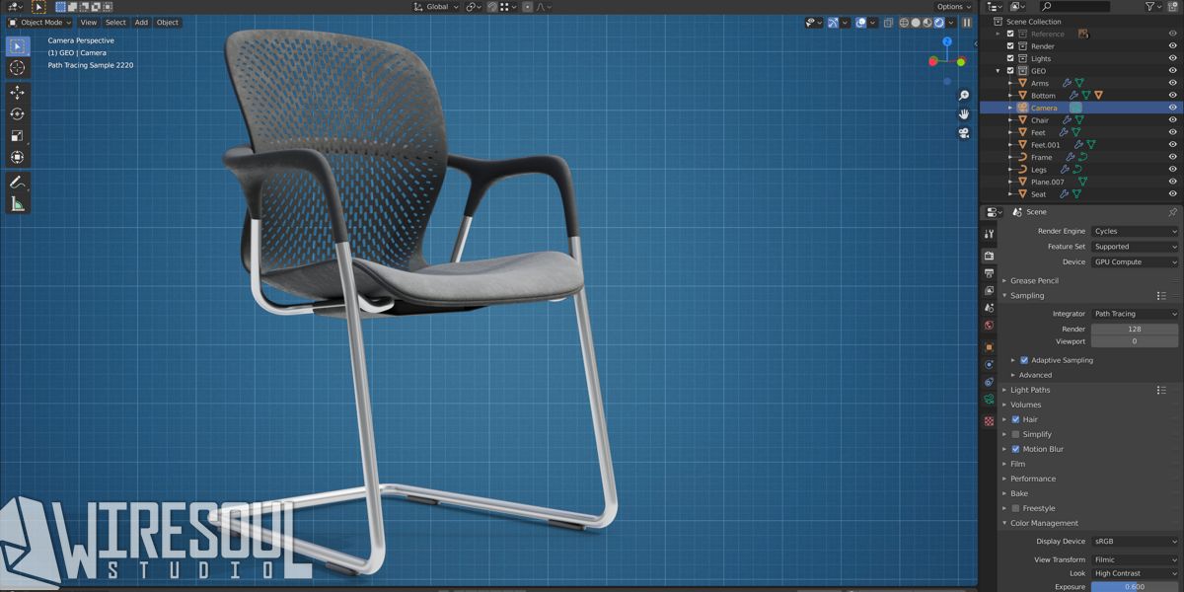Image resolution: width=1184 pixels, height=592 pixels.
Task: Switch viewport to Solid shading mode
Action: [x=914, y=22]
